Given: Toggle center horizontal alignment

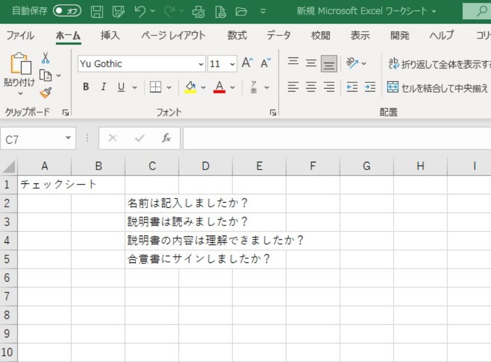Looking at the screenshot, I should click(x=311, y=87).
